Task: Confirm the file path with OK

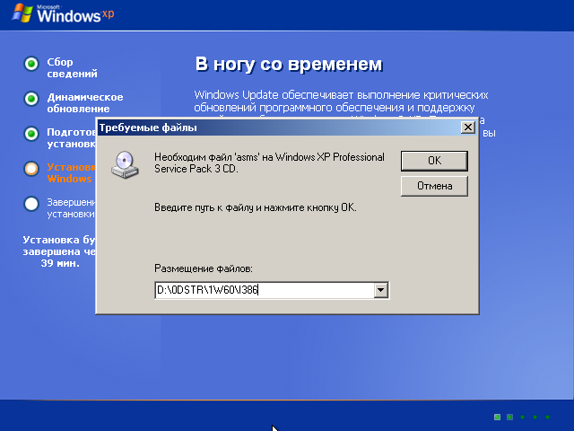Action: pos(434,161)
